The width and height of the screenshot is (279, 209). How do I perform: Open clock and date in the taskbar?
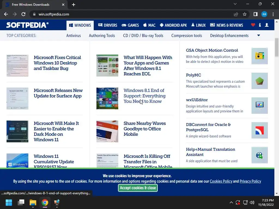tap(266, 202)
